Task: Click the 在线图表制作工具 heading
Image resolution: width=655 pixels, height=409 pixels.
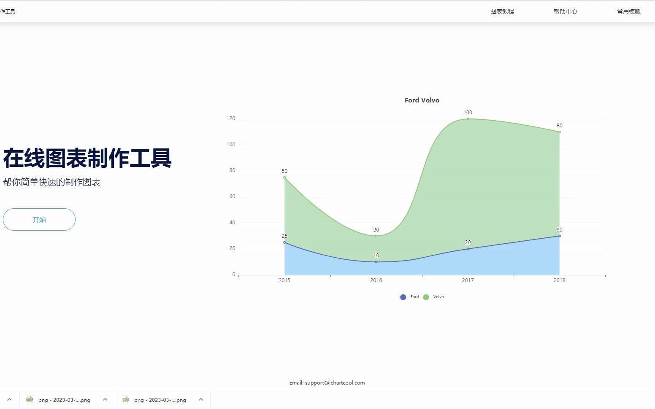Action: tap(87, 158)
